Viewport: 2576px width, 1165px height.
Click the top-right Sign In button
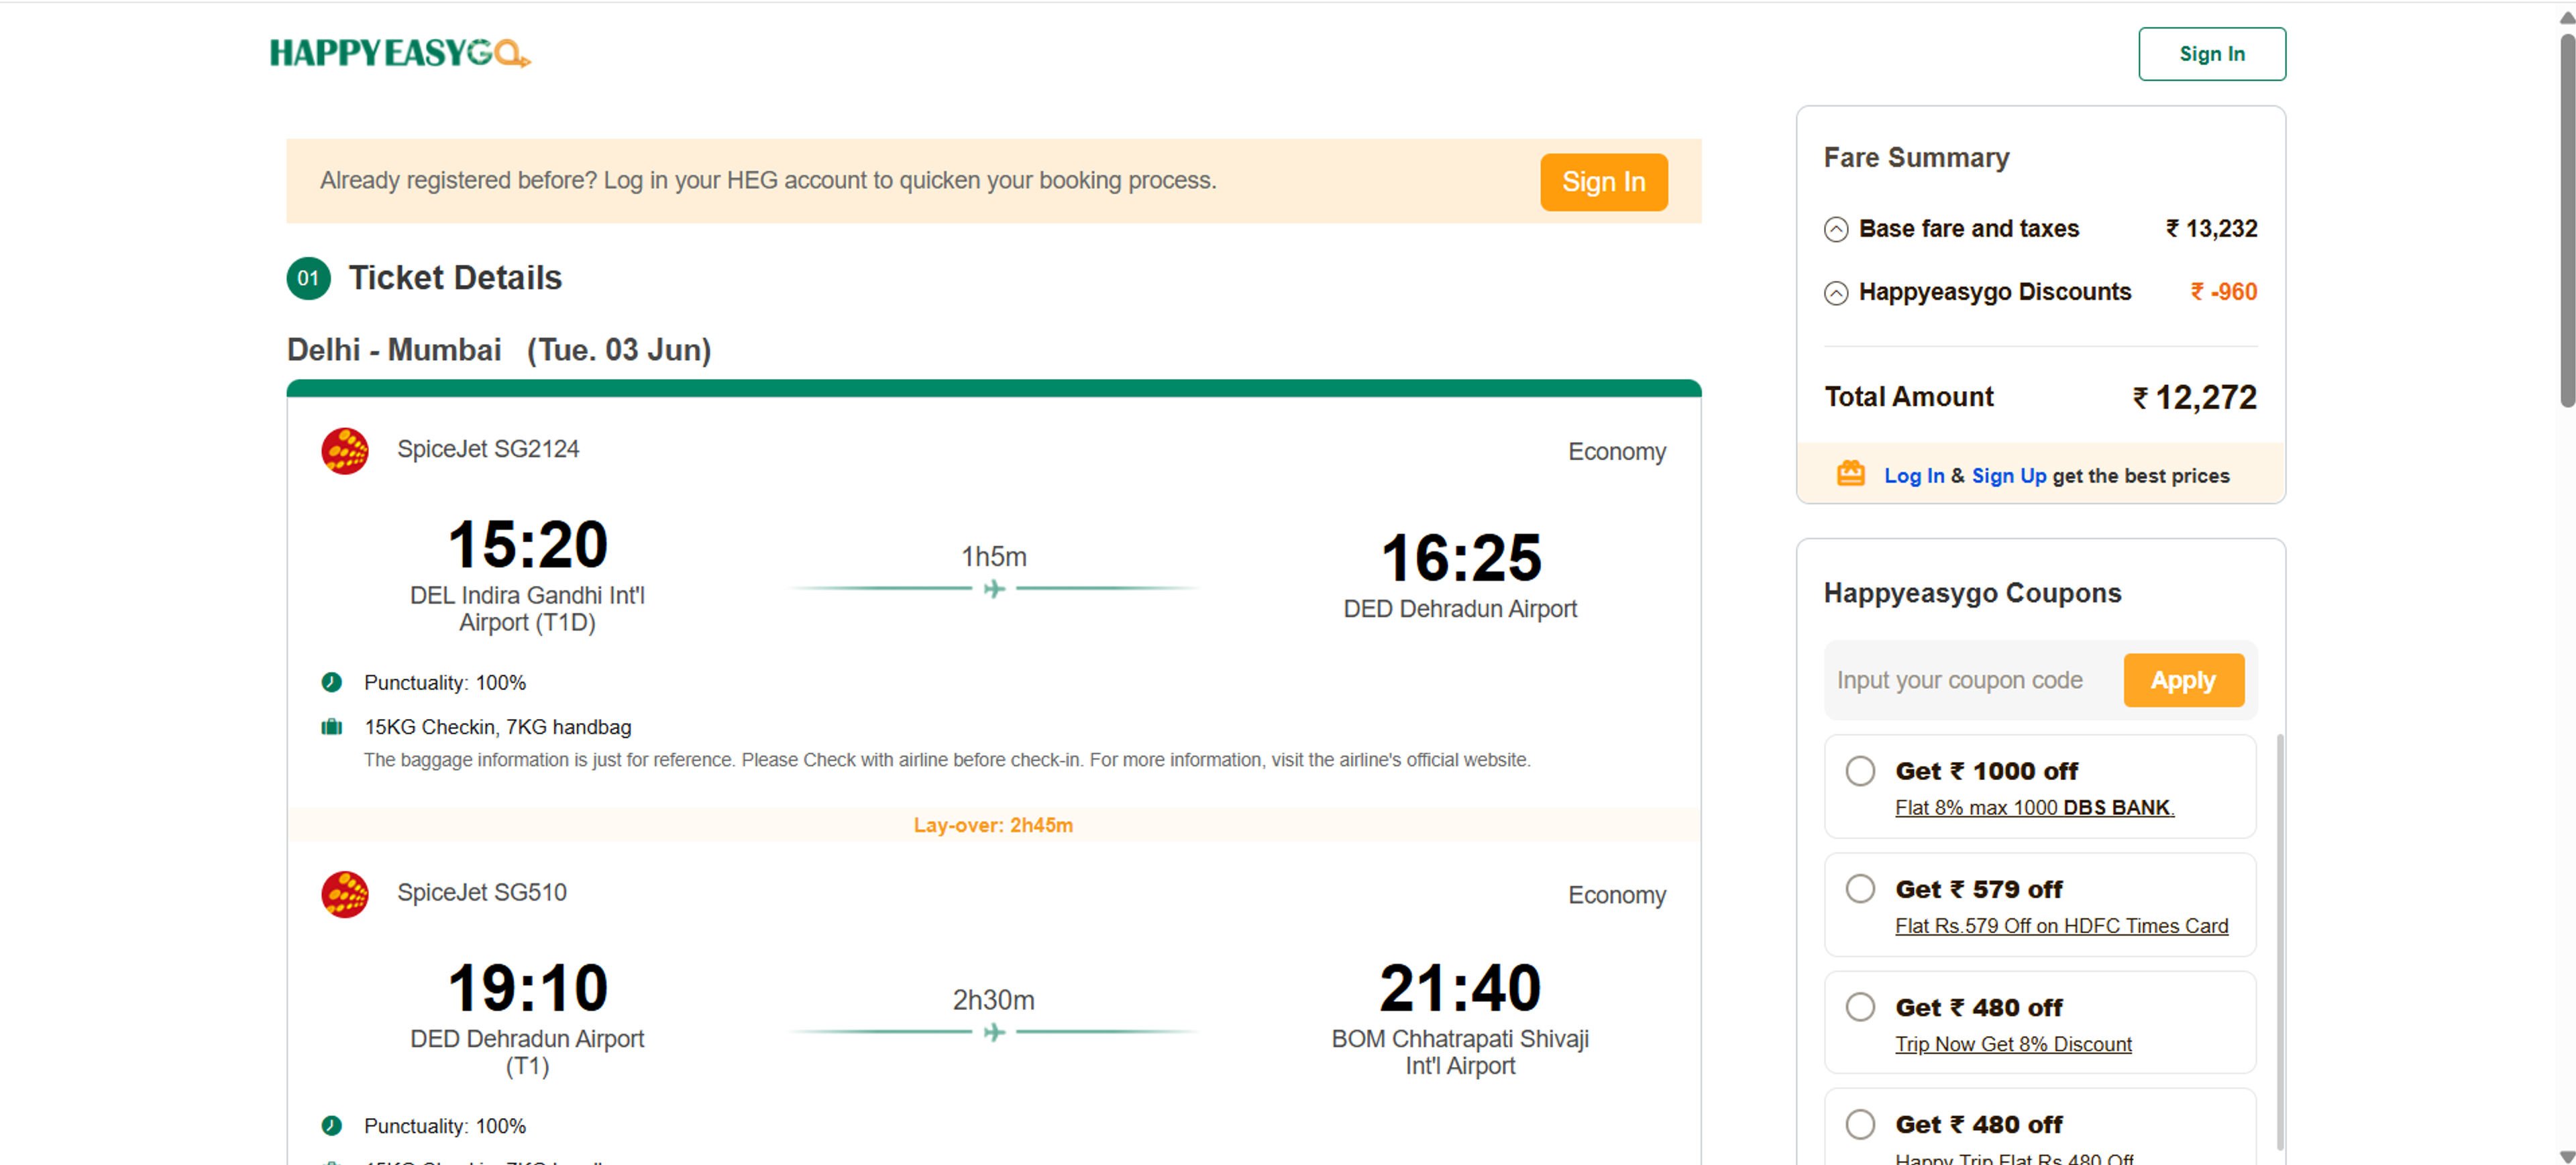(x=2212, y=54)
